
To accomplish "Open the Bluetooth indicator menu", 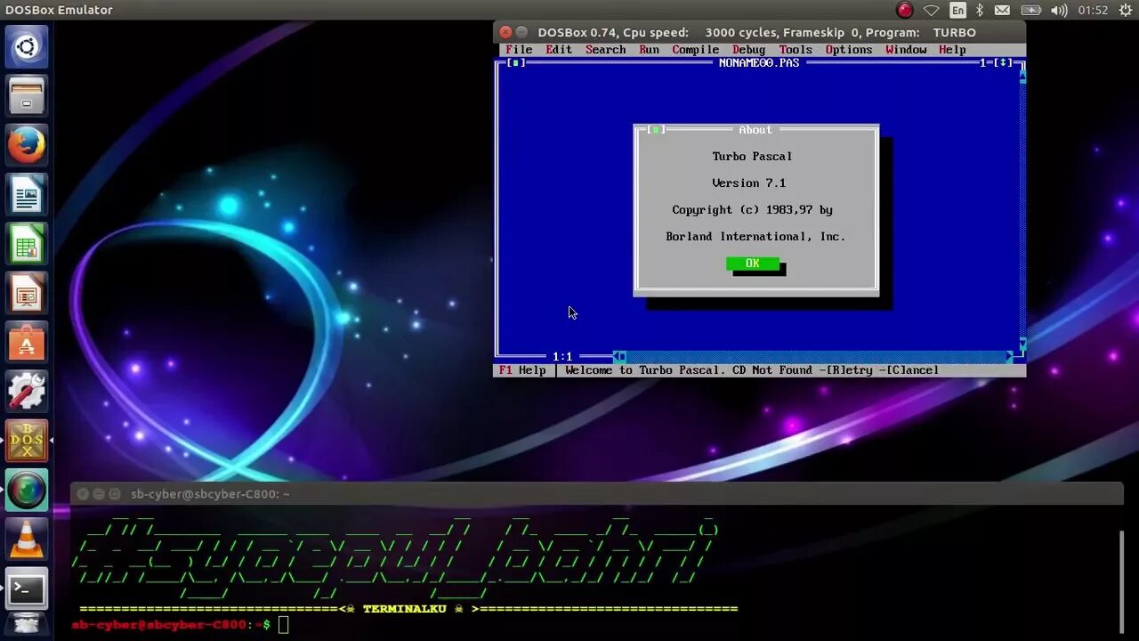I will pos(980,11).
